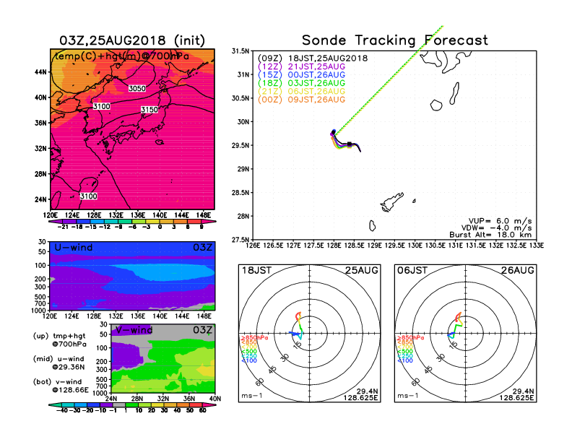Click the '(mid) u-wind @29.36N' description
This screenshot has height=442, width=572.
coord(59,363)
